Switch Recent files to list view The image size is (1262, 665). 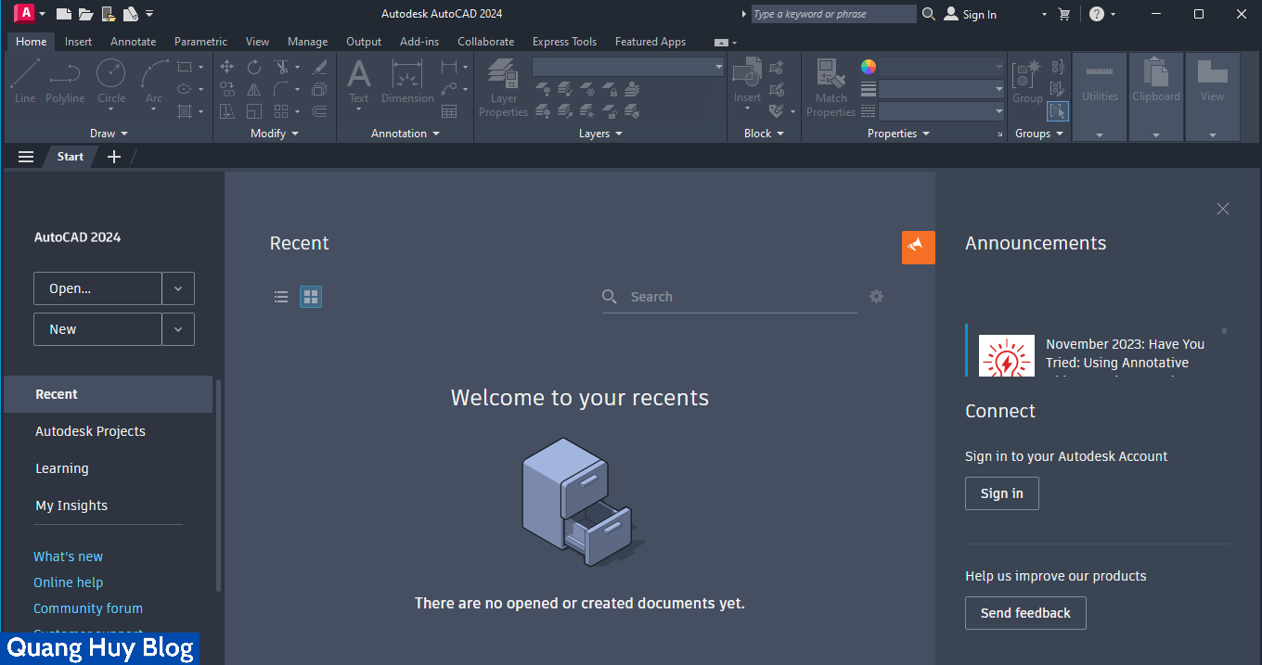281,296
